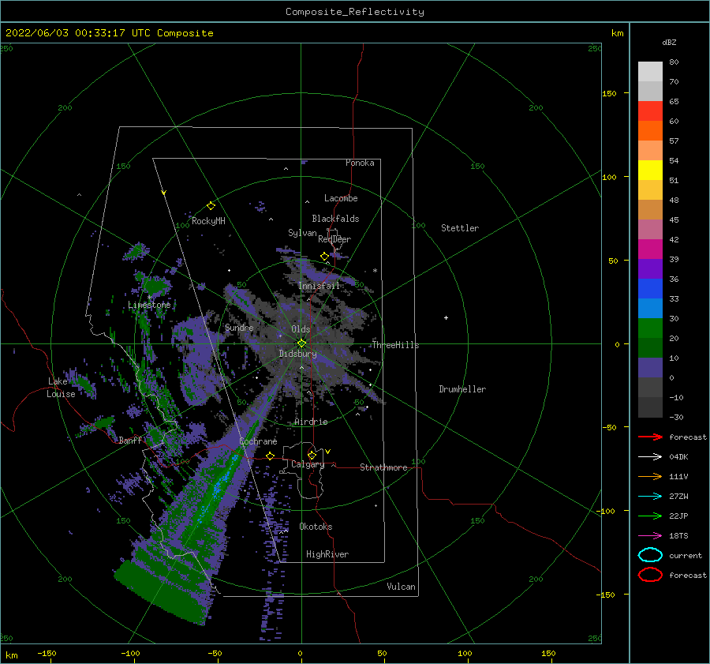Select the orange 111V arrow icon
710x664 pixels.
[650, 476]
